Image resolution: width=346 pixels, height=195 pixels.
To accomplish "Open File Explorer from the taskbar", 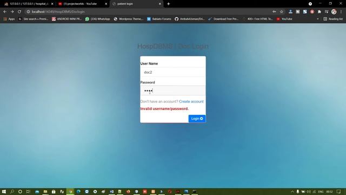I will (45, 191).
